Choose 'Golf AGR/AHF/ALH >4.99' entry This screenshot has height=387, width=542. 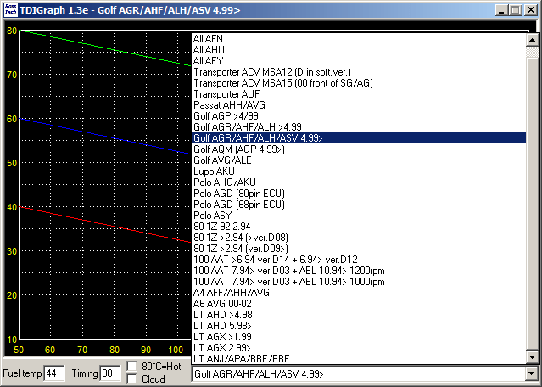359,127
